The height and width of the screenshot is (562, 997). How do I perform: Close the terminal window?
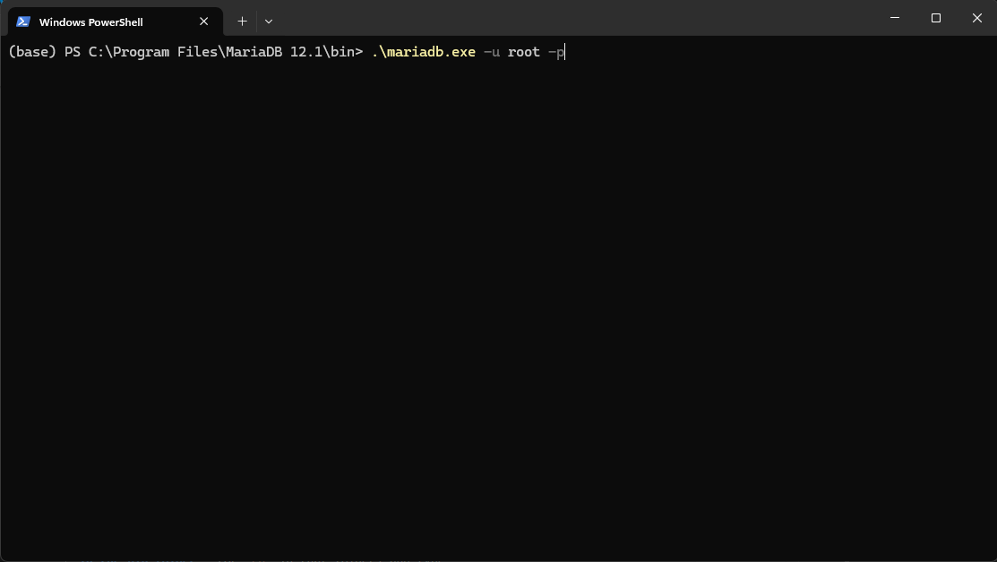(x=976, y=18)
